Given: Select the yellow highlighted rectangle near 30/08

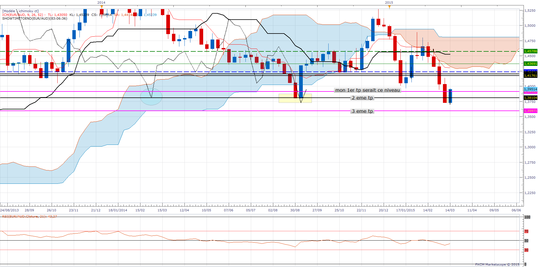Looking at the screenshot, I should click(x=295, y=98).
